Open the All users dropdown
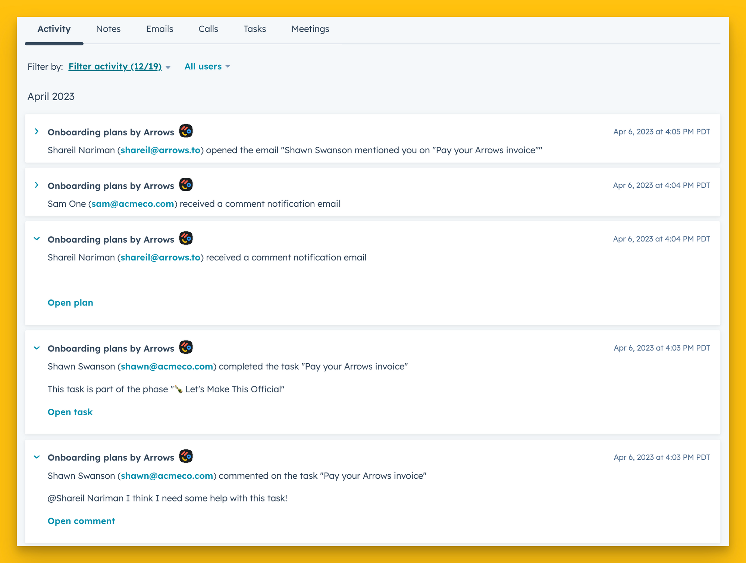The image size is (746, 563). [x=203, y=66]
